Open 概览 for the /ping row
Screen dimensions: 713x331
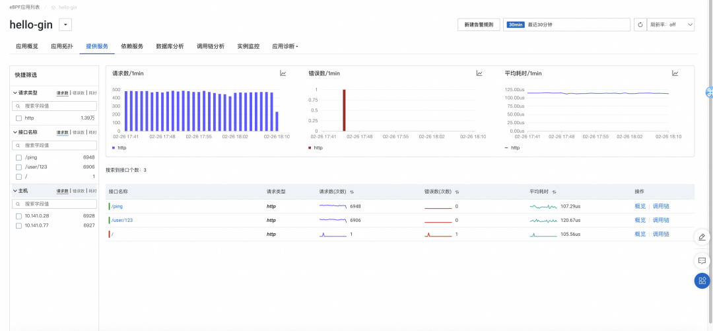(x=640, y=206)
